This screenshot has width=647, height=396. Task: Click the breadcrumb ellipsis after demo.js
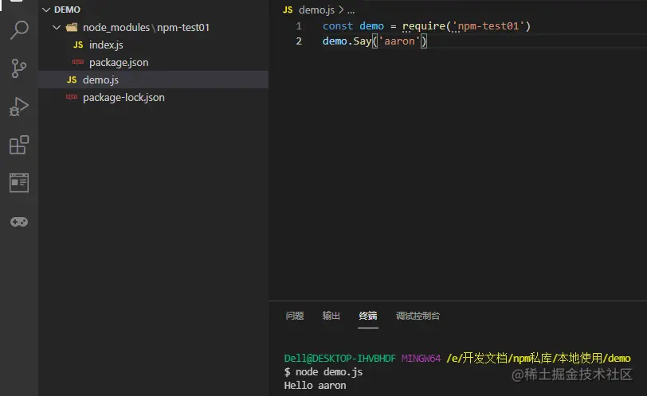click(x=351, y=10)
